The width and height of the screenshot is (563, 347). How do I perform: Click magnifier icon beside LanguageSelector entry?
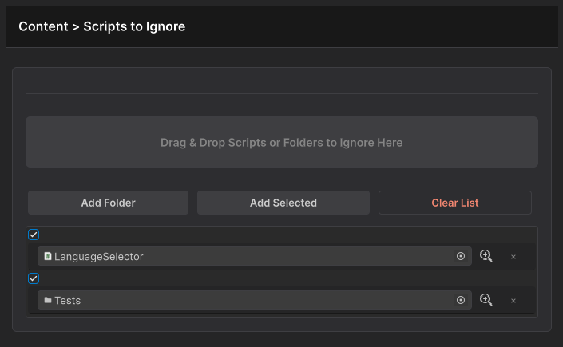pos(486,256)
